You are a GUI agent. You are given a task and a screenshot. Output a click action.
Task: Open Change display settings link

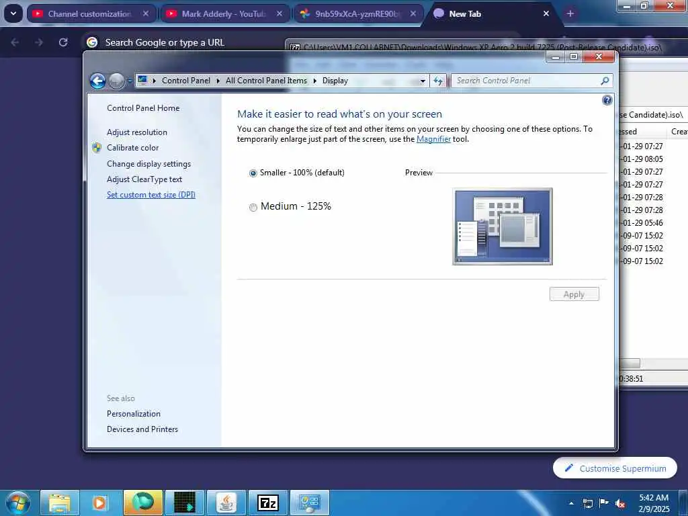pyautogui.click(x=148, y=164)
